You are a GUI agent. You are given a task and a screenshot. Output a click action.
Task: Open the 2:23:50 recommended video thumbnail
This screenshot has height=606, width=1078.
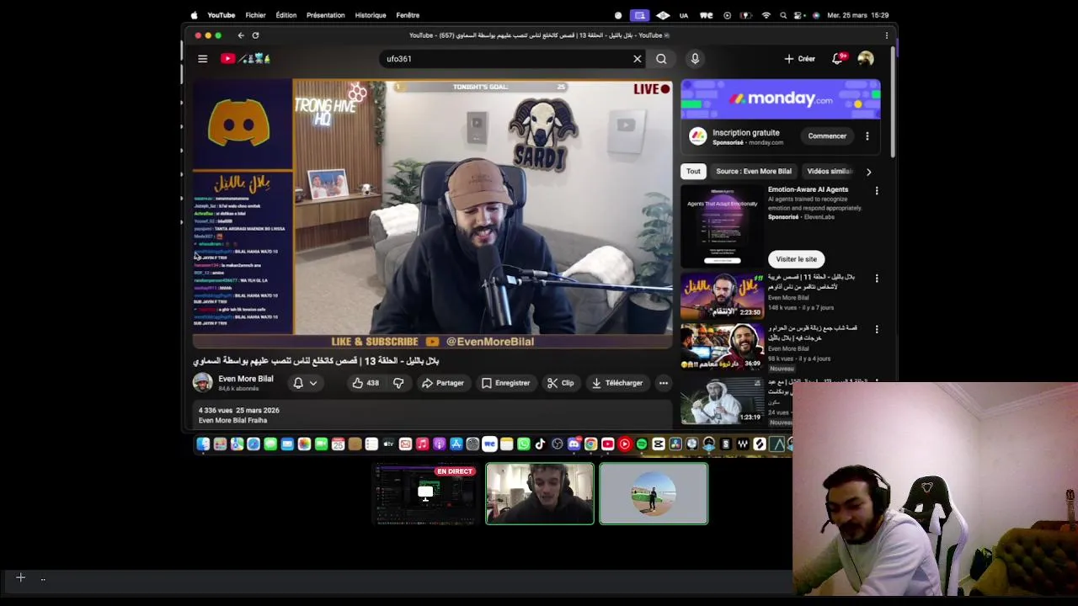click(722, 295)
